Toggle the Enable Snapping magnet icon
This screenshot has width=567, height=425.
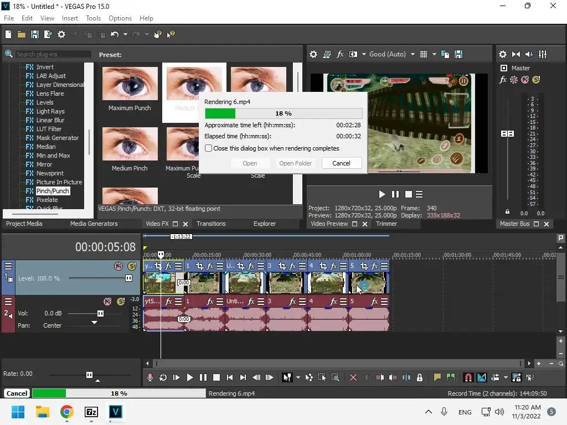468,377
